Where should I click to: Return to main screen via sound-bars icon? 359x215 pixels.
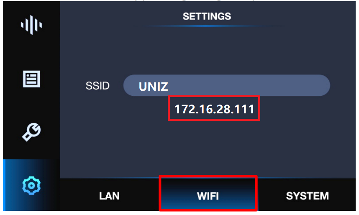[31, 25]
